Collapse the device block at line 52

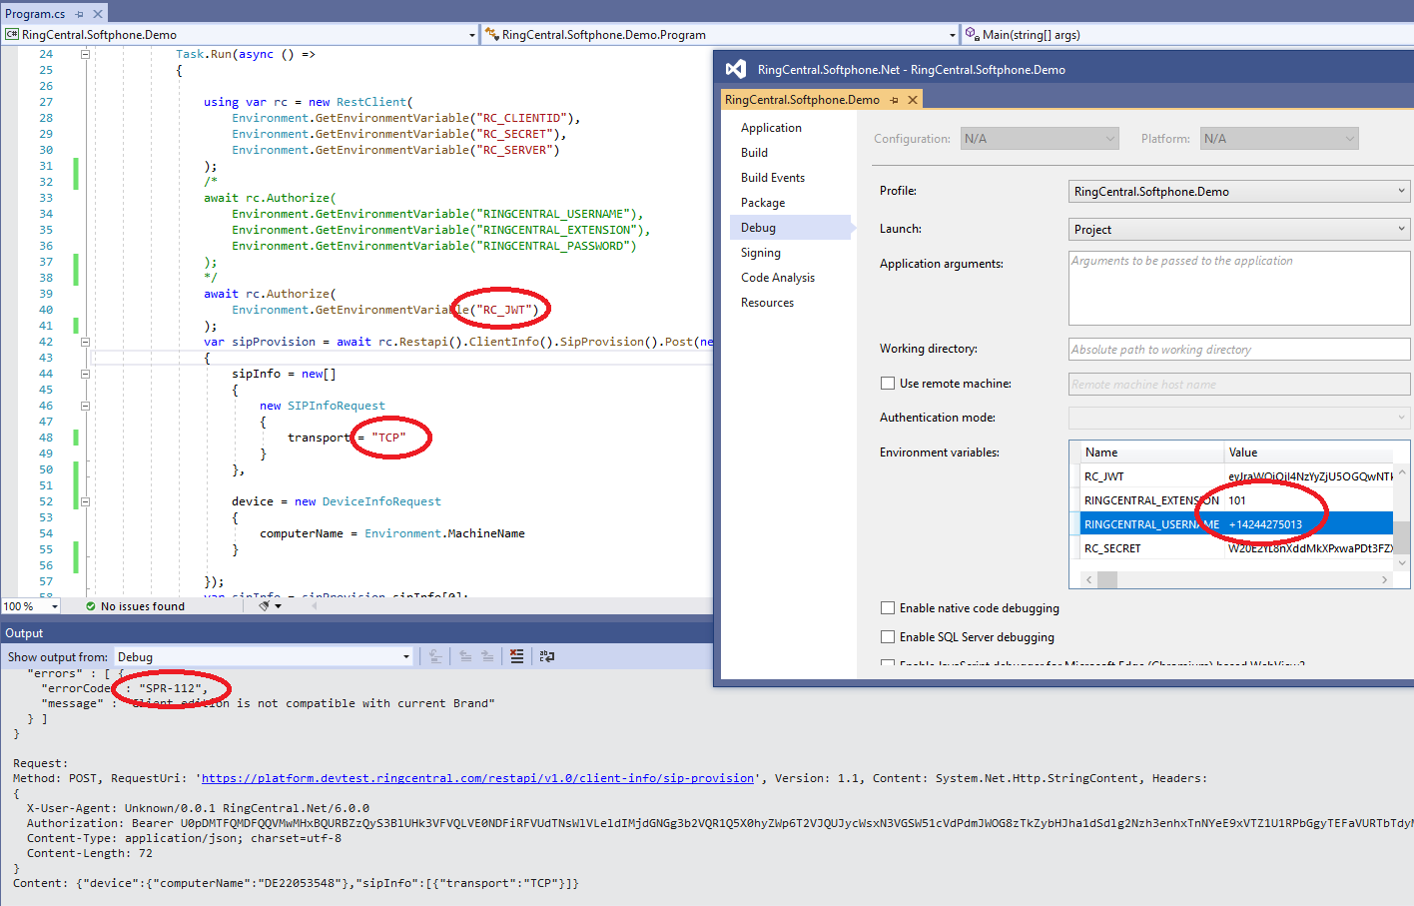85,501
